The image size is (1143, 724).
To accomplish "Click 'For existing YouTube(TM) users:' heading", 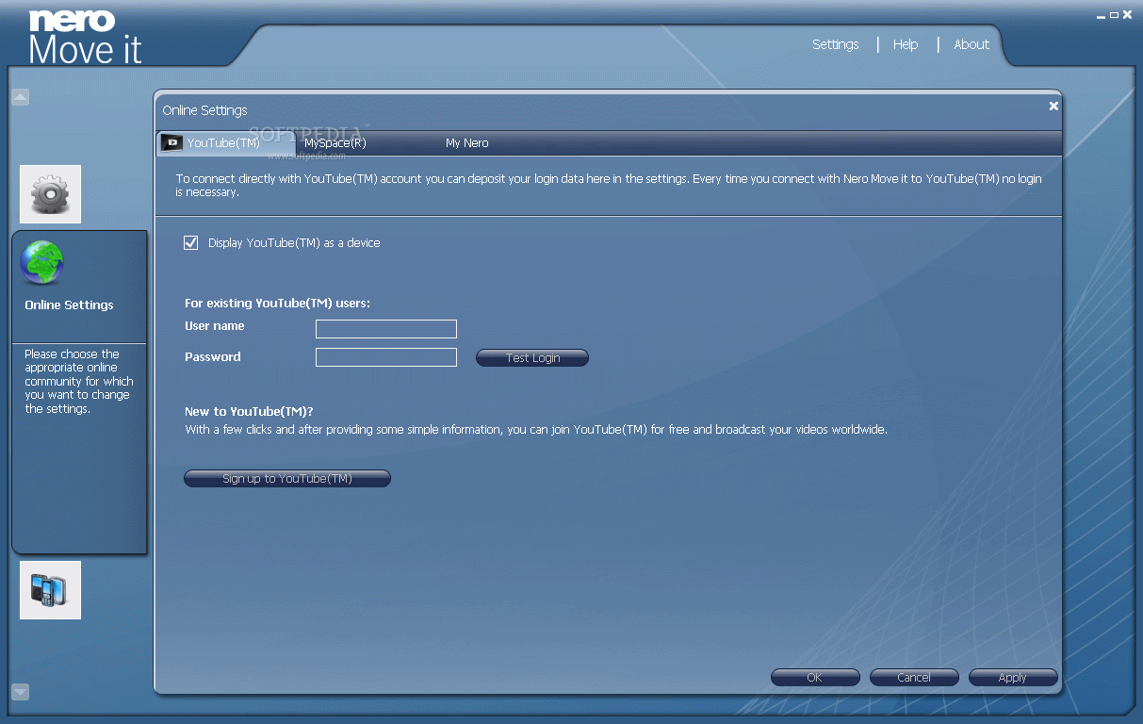I will pos(277,304).
